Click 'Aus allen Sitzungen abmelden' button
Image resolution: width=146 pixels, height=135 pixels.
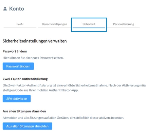tap(28, 126)
